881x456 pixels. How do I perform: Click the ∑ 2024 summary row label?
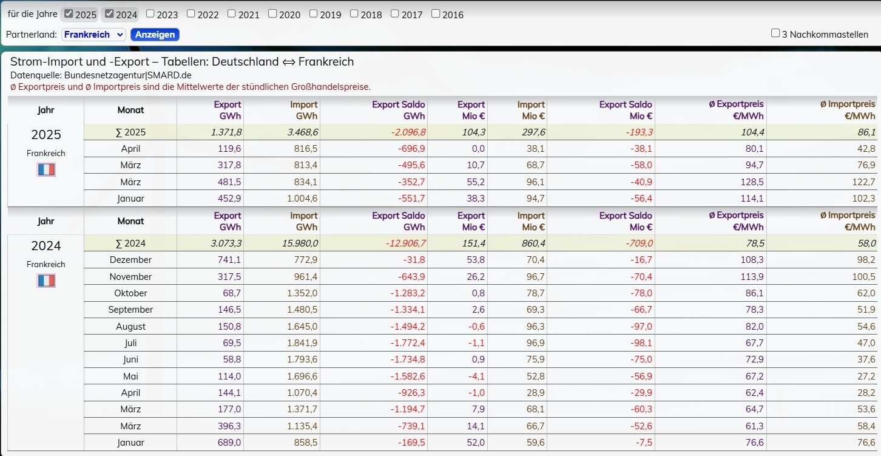point(130,243)
